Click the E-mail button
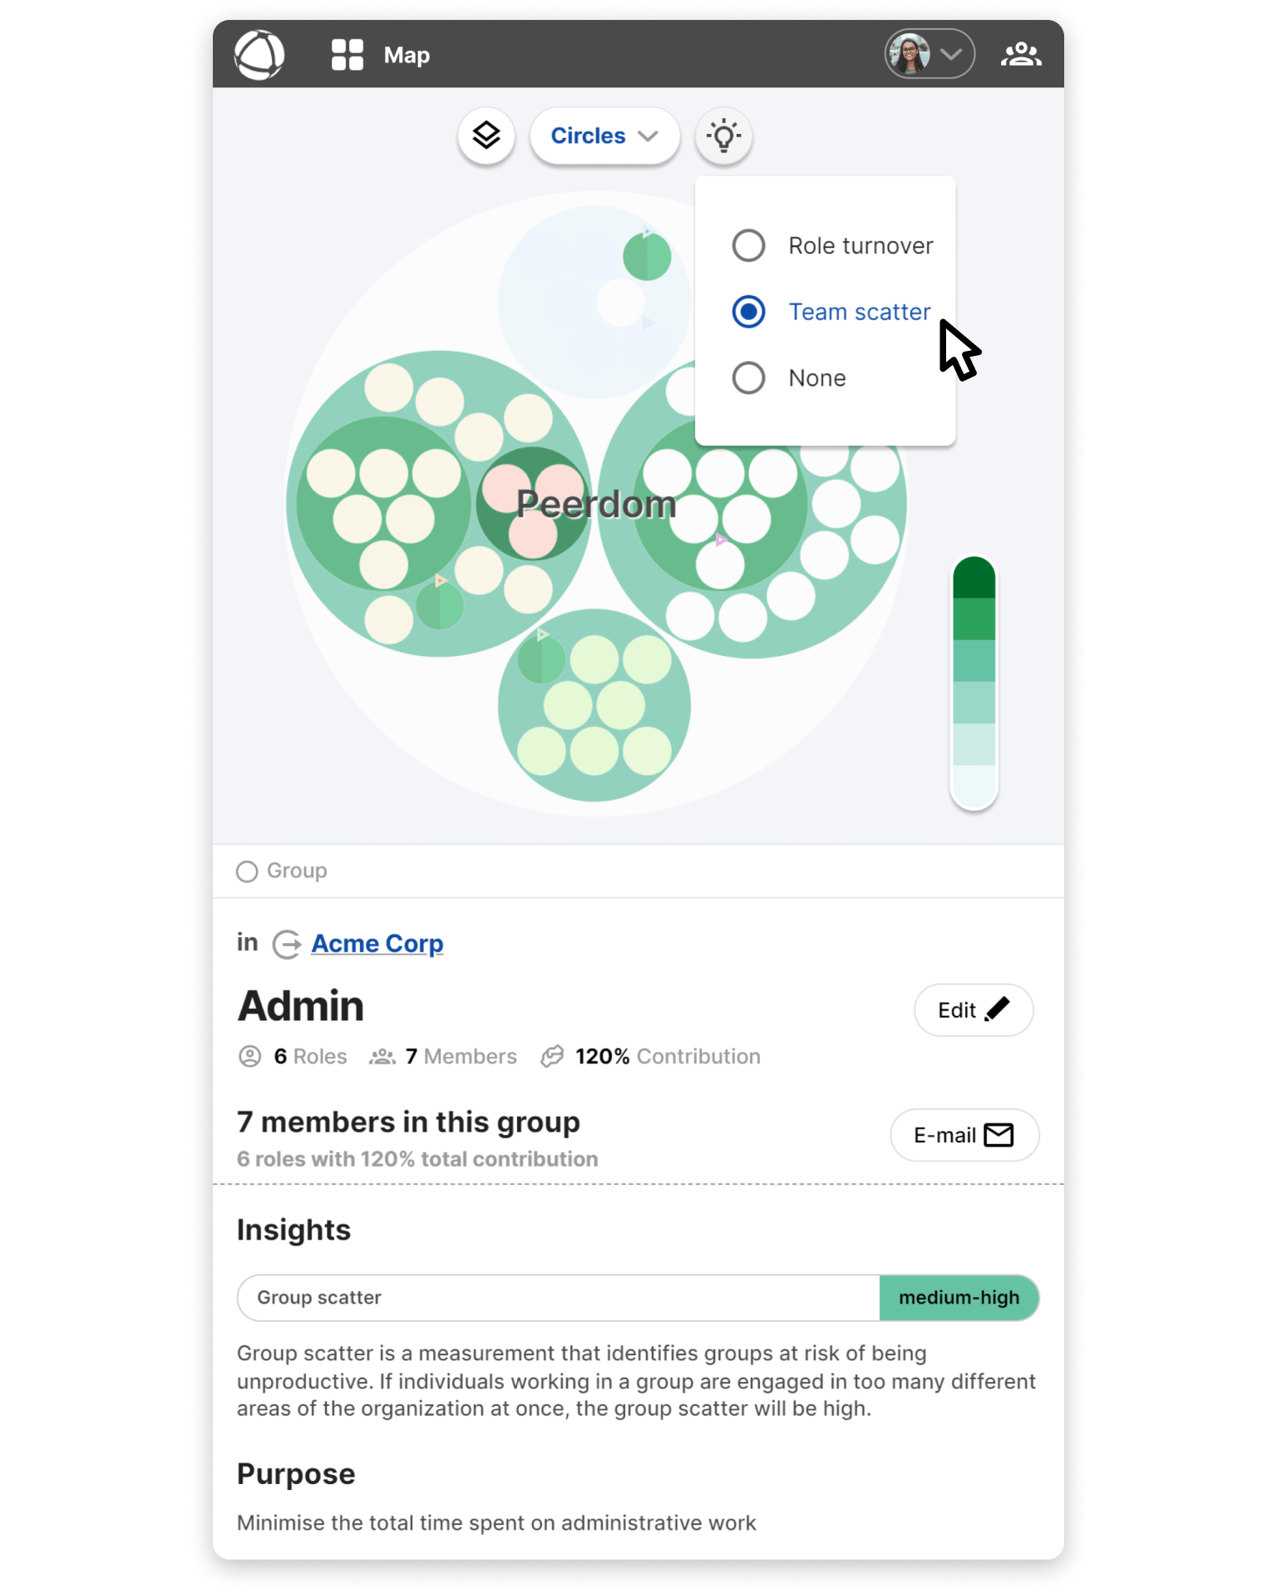 (964, 1135)
